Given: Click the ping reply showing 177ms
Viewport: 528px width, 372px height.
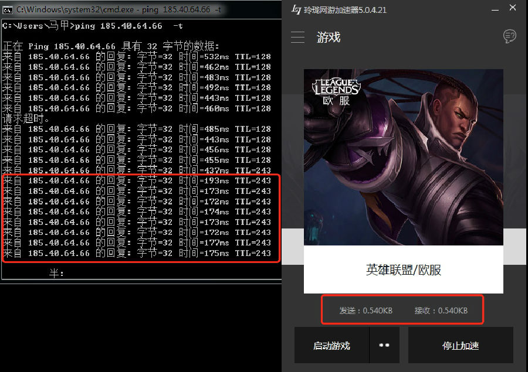Looking at the screenshot, I should pyautogui.click(x=136, y=243).
